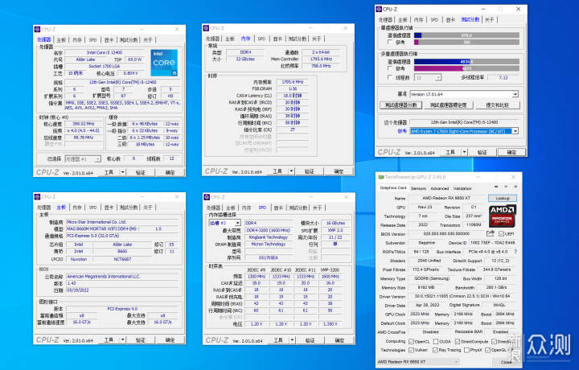Click the MAG B660M MORTAR WIFI DDR4 model field
Viewport: 579px width, 370px height.
click(x=102, y=229)
